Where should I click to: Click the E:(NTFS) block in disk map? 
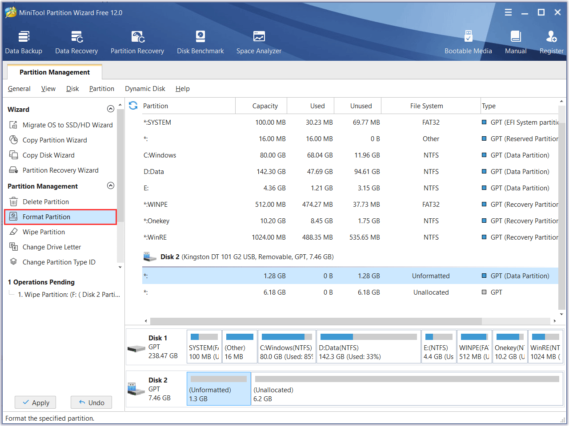tap(439, 347)
